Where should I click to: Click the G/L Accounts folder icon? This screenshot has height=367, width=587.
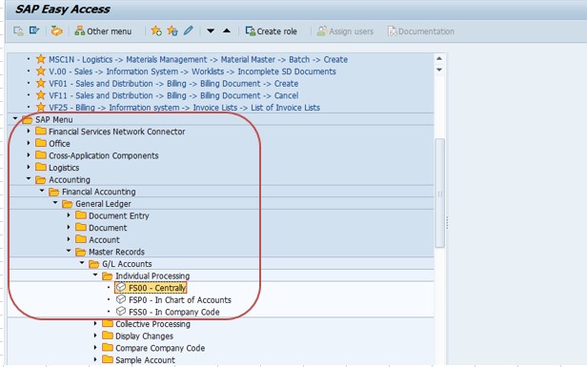(94, 264)
